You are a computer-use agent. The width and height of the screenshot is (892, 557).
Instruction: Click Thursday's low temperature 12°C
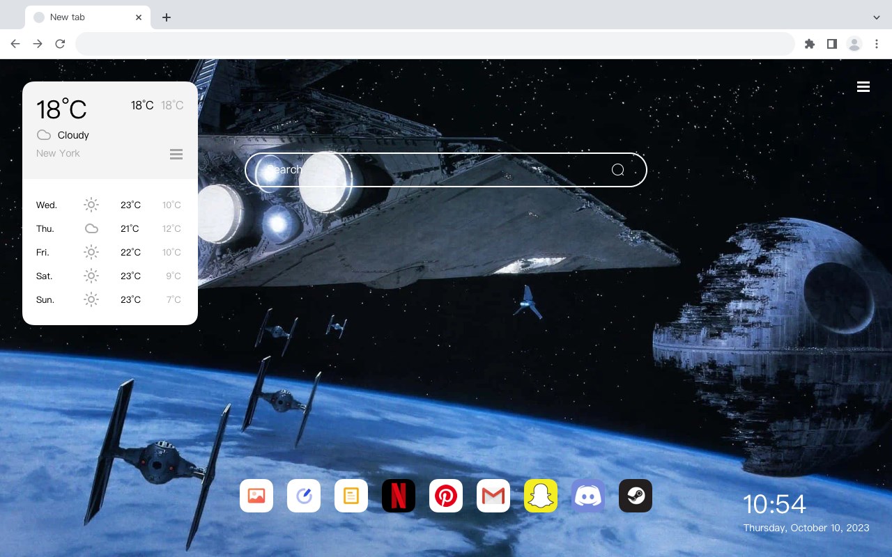(171, 228)
